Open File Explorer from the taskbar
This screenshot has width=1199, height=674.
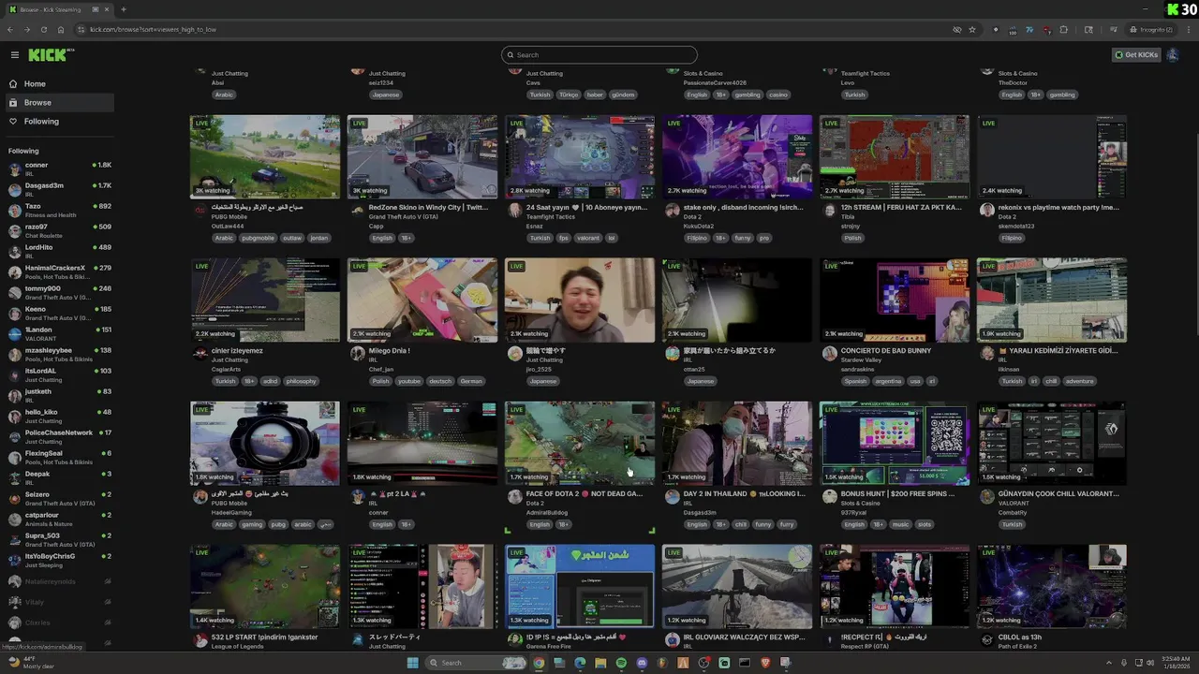[600, 663]
